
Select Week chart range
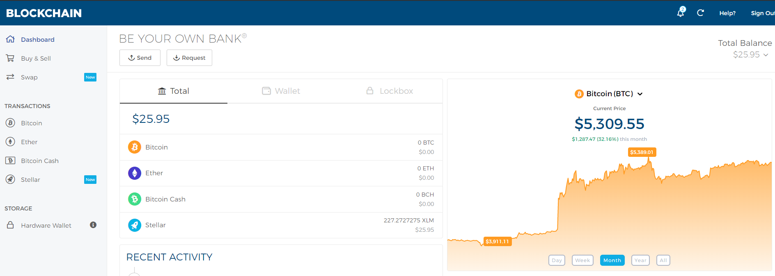click(582, 260)
